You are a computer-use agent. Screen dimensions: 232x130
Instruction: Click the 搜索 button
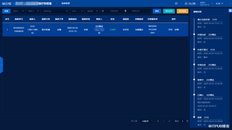[x=157, y=11]
